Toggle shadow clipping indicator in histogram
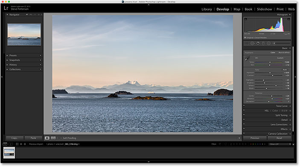The width and height of the screenshot is (300, 167). (x=246, y=19)
